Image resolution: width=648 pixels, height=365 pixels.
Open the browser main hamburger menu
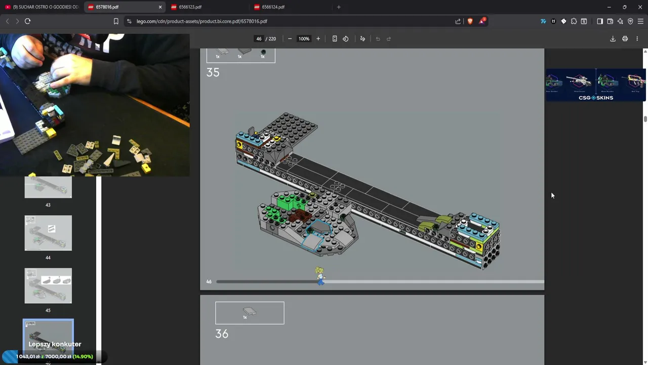point(640,21)
